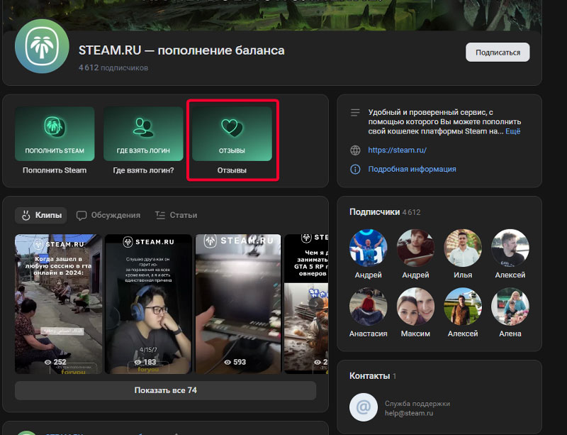
Task: Open the Контакты block header
Action: point(373,376)
